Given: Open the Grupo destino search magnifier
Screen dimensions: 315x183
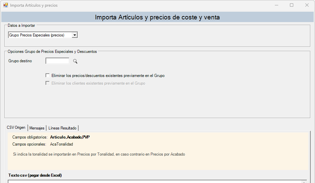Looking at the screenshot, I should tap(75, 61).
